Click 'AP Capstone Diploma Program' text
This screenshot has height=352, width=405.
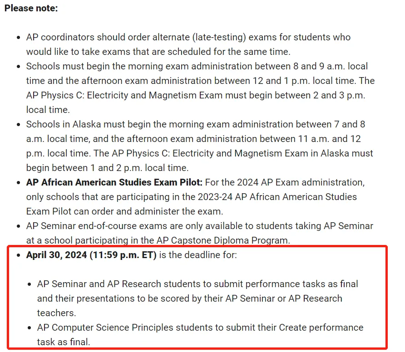222,240
